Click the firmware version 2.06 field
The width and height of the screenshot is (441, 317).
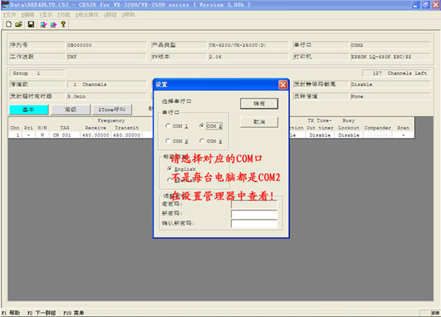coord(249,56)
